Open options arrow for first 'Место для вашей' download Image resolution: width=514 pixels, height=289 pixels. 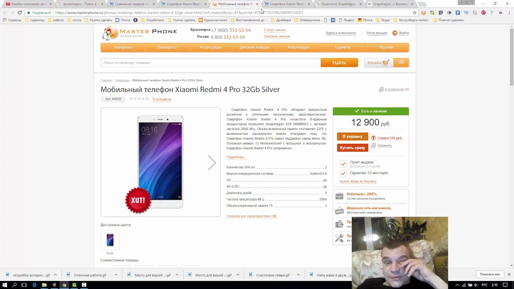[177, 275]
